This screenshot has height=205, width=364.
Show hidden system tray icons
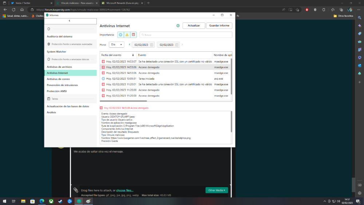[x=325, y=201]
